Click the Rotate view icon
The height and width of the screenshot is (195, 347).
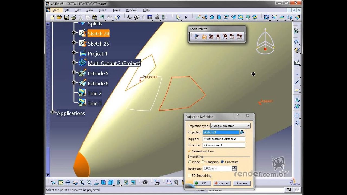tap(75, 183)
